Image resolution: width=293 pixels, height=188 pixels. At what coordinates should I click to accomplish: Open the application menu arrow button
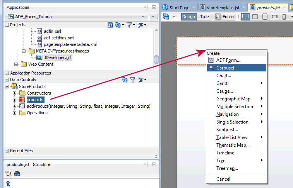point(153,17)
